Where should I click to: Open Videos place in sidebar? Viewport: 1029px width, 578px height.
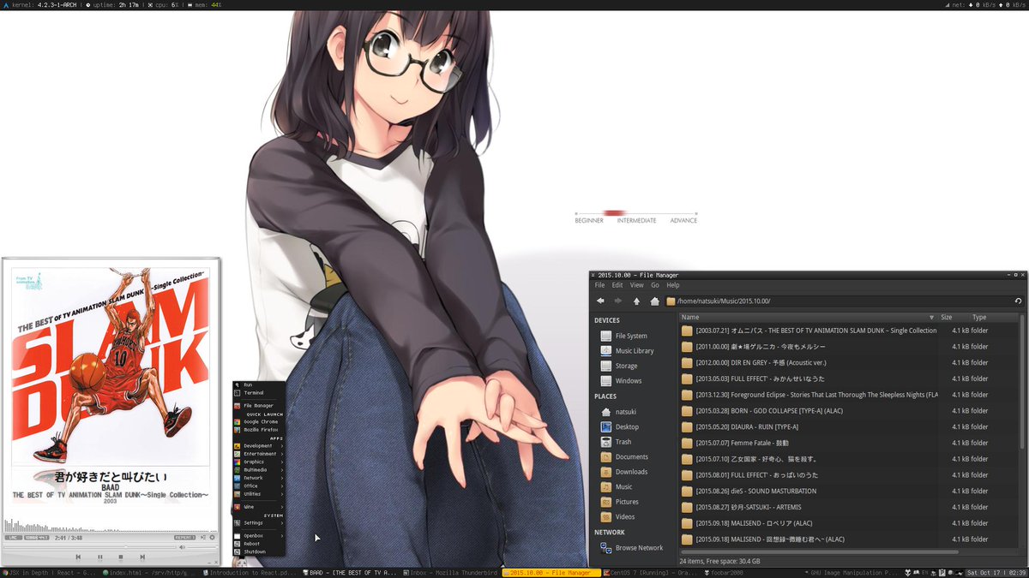point(625,517)
